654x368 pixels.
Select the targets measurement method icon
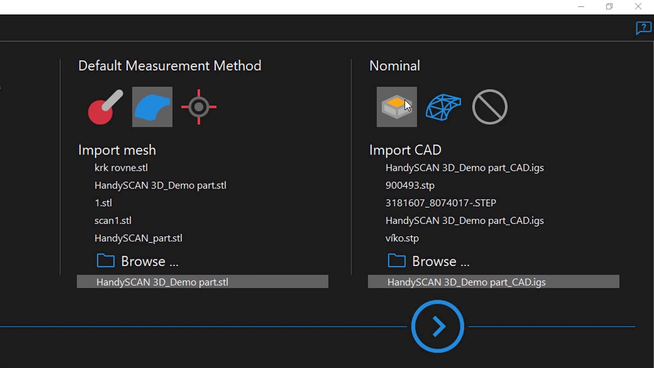198,107
